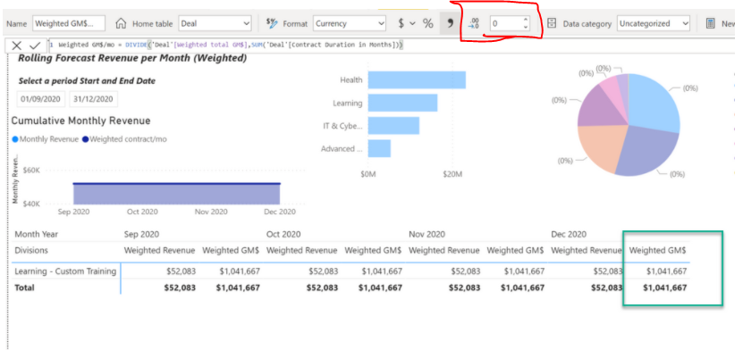Click the Weighted contract/mo legend item

124,139
